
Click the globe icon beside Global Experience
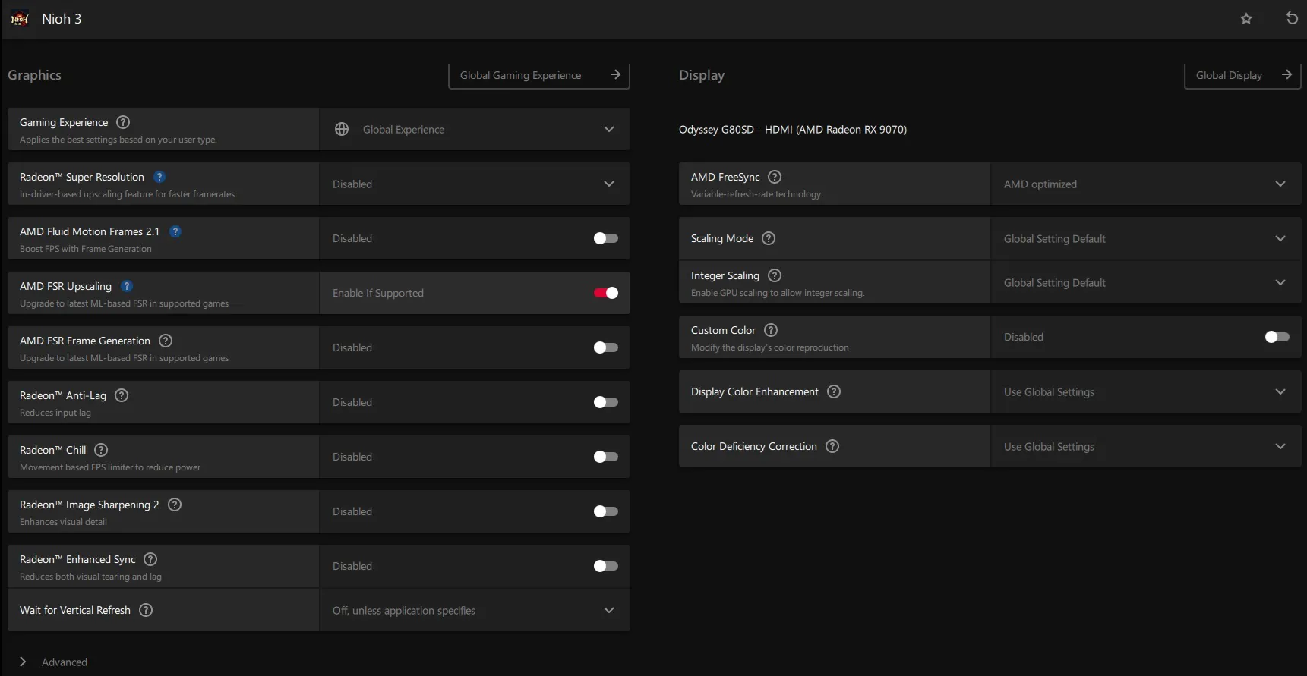point(342,129)
